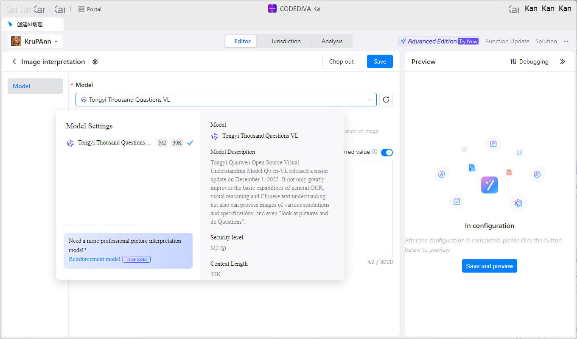Open the Portal grid icon

[81, 9]
